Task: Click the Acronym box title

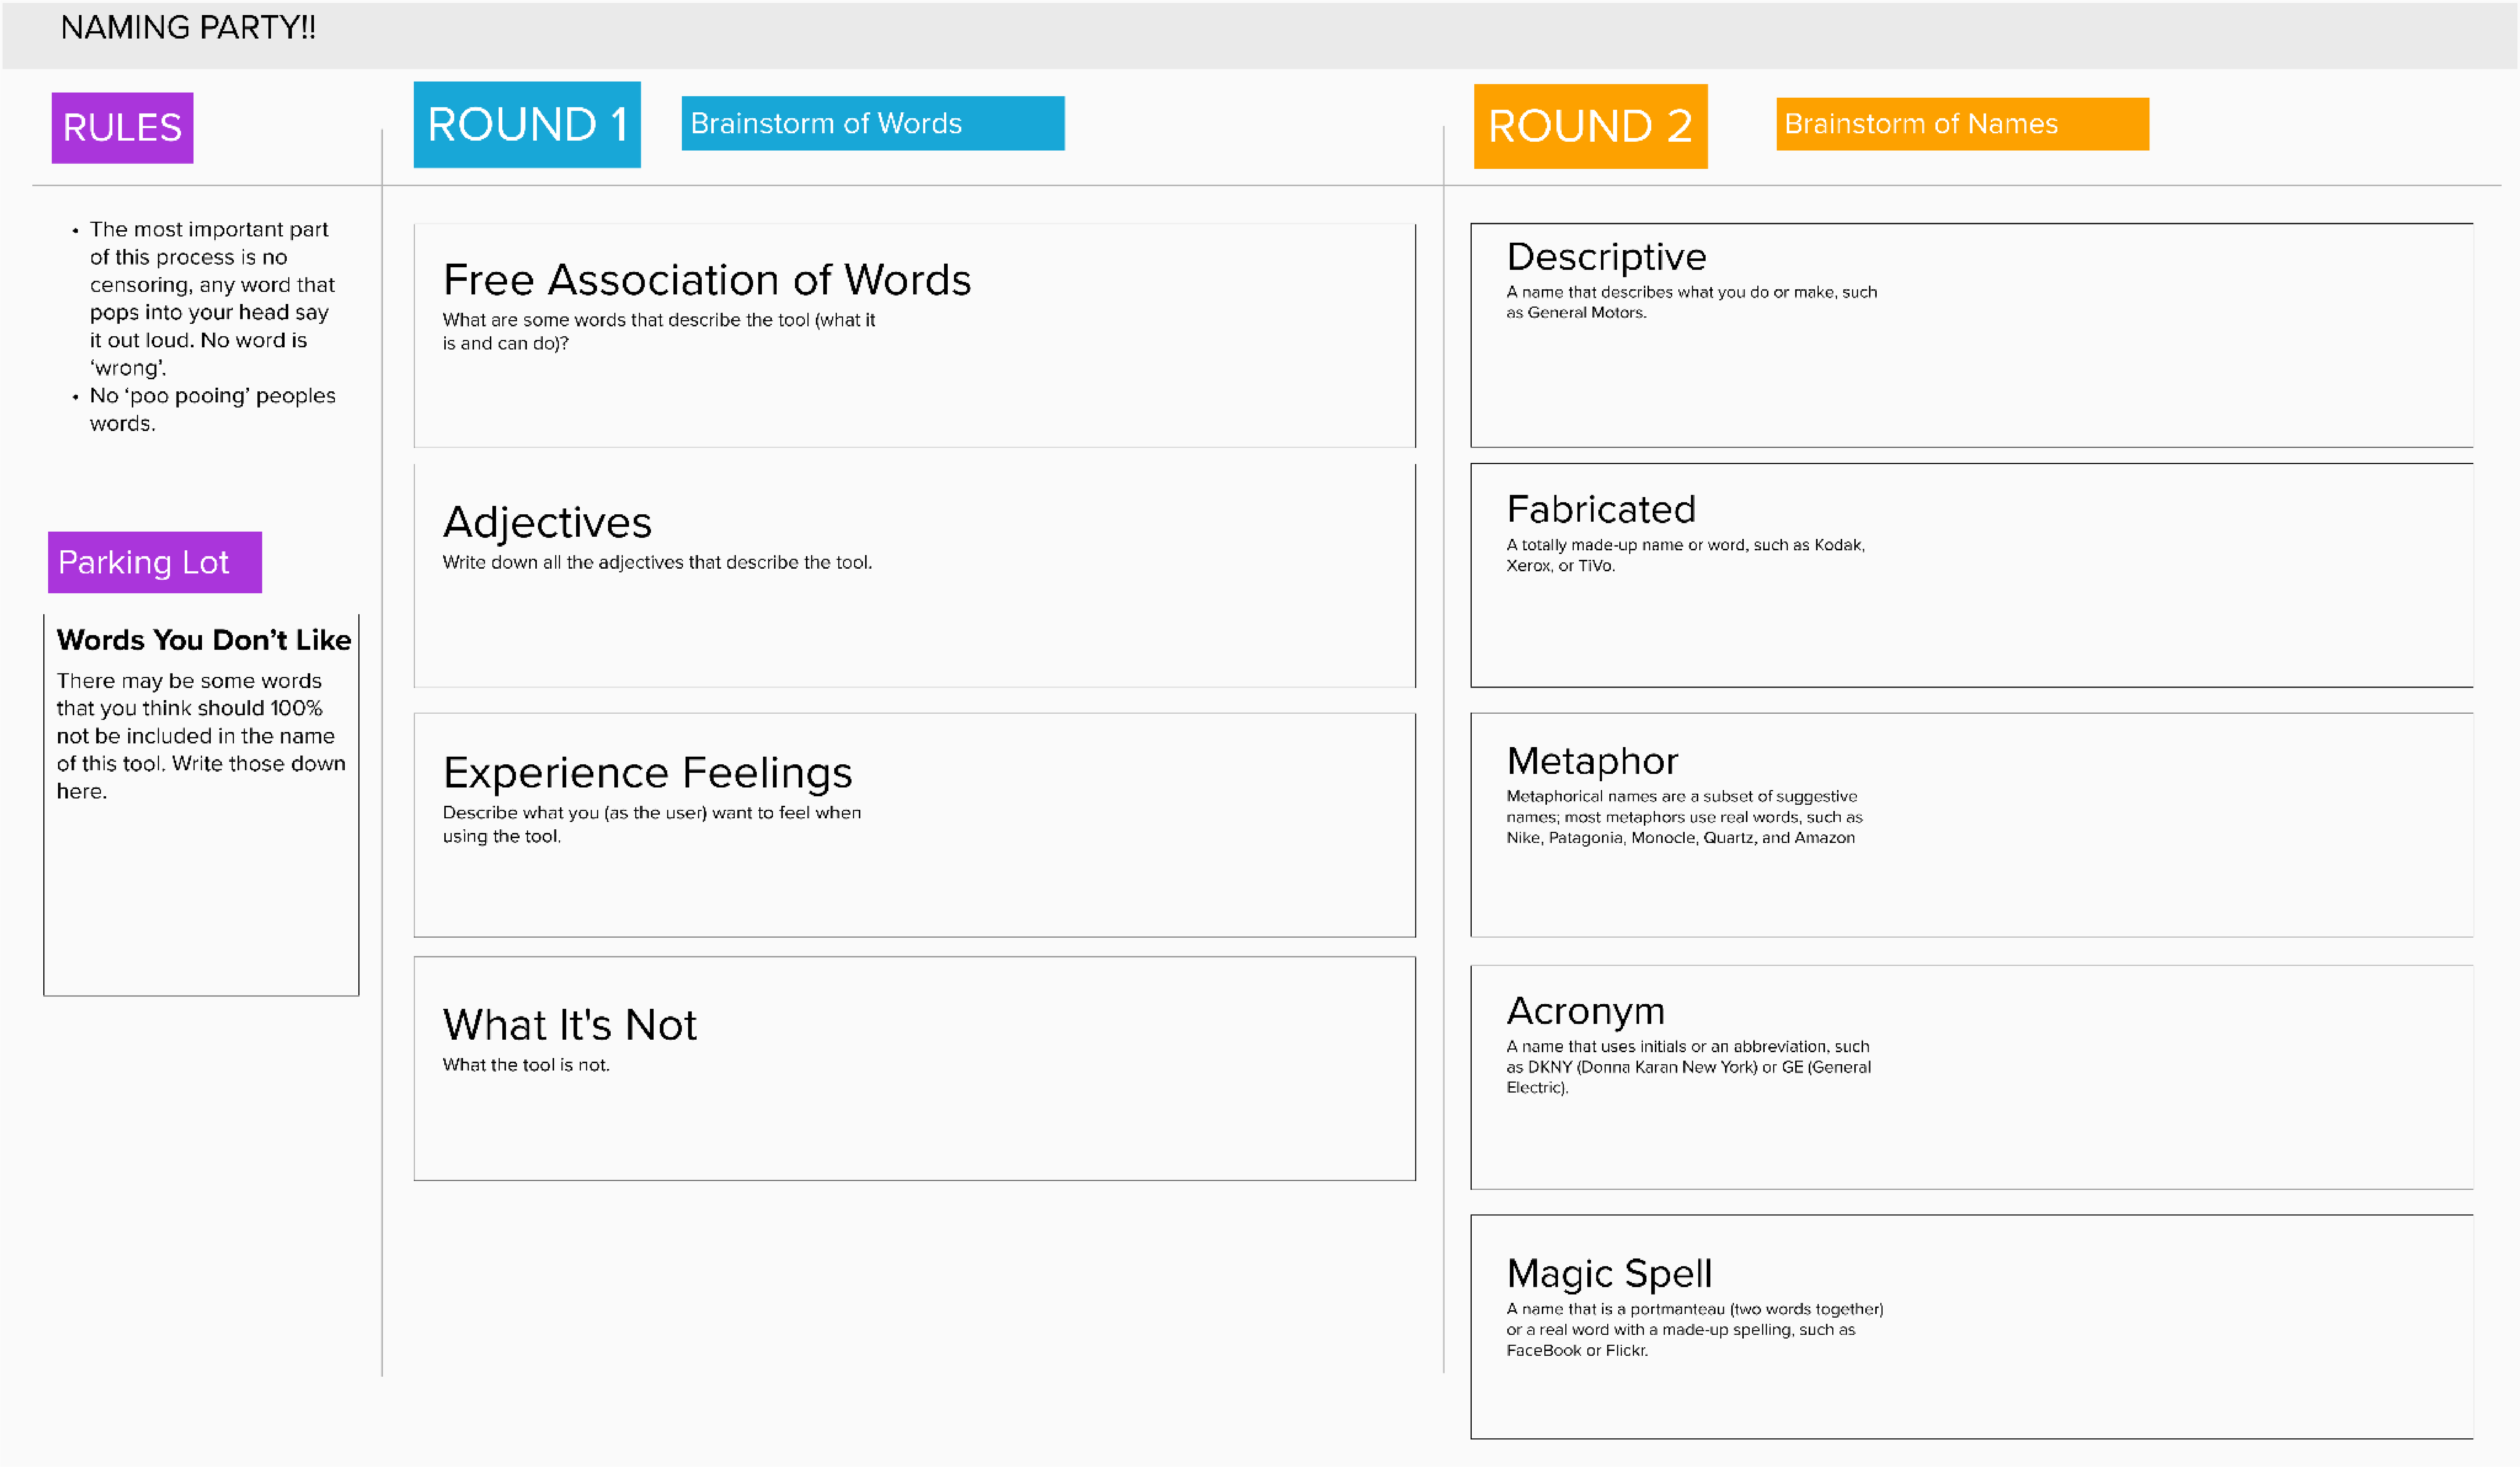Action: [x=1586, y=1011]
